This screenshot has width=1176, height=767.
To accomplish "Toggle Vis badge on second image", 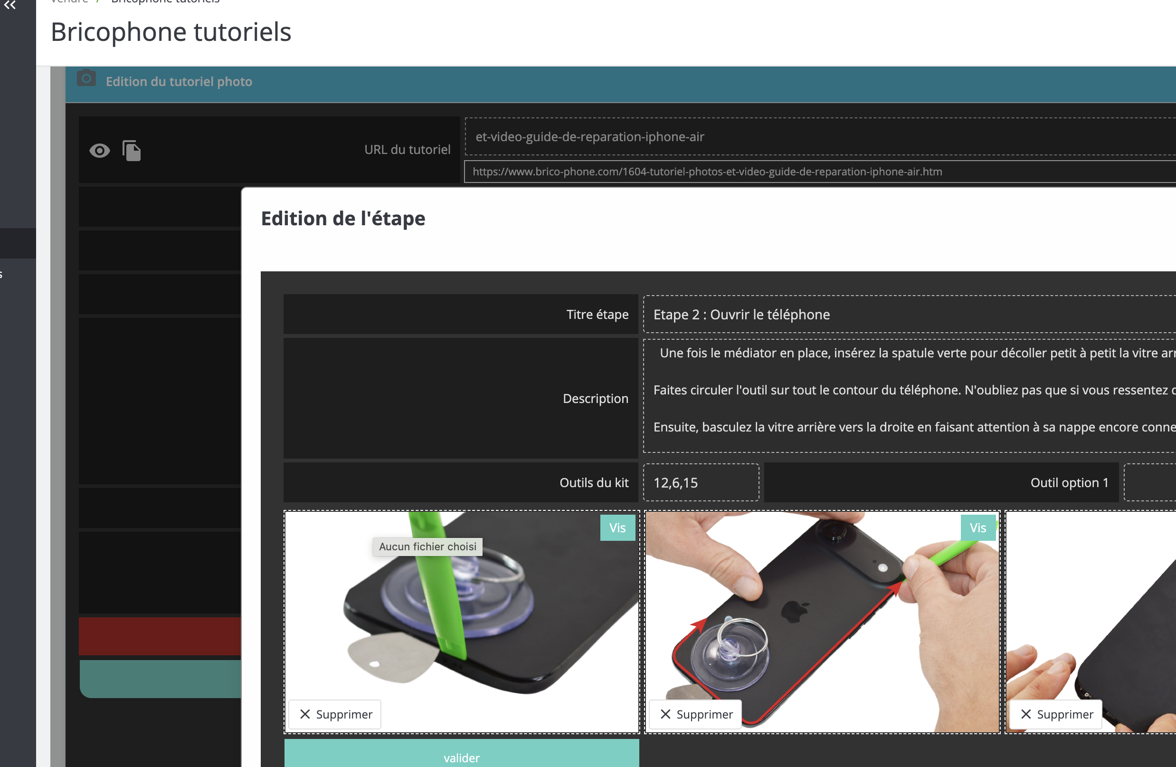I will (977, 527).
